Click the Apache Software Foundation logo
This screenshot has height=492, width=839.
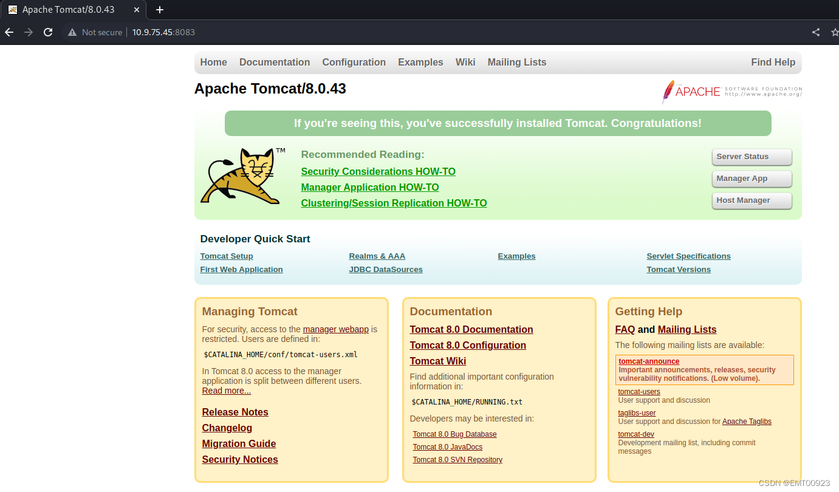click(x=731, y=92)
